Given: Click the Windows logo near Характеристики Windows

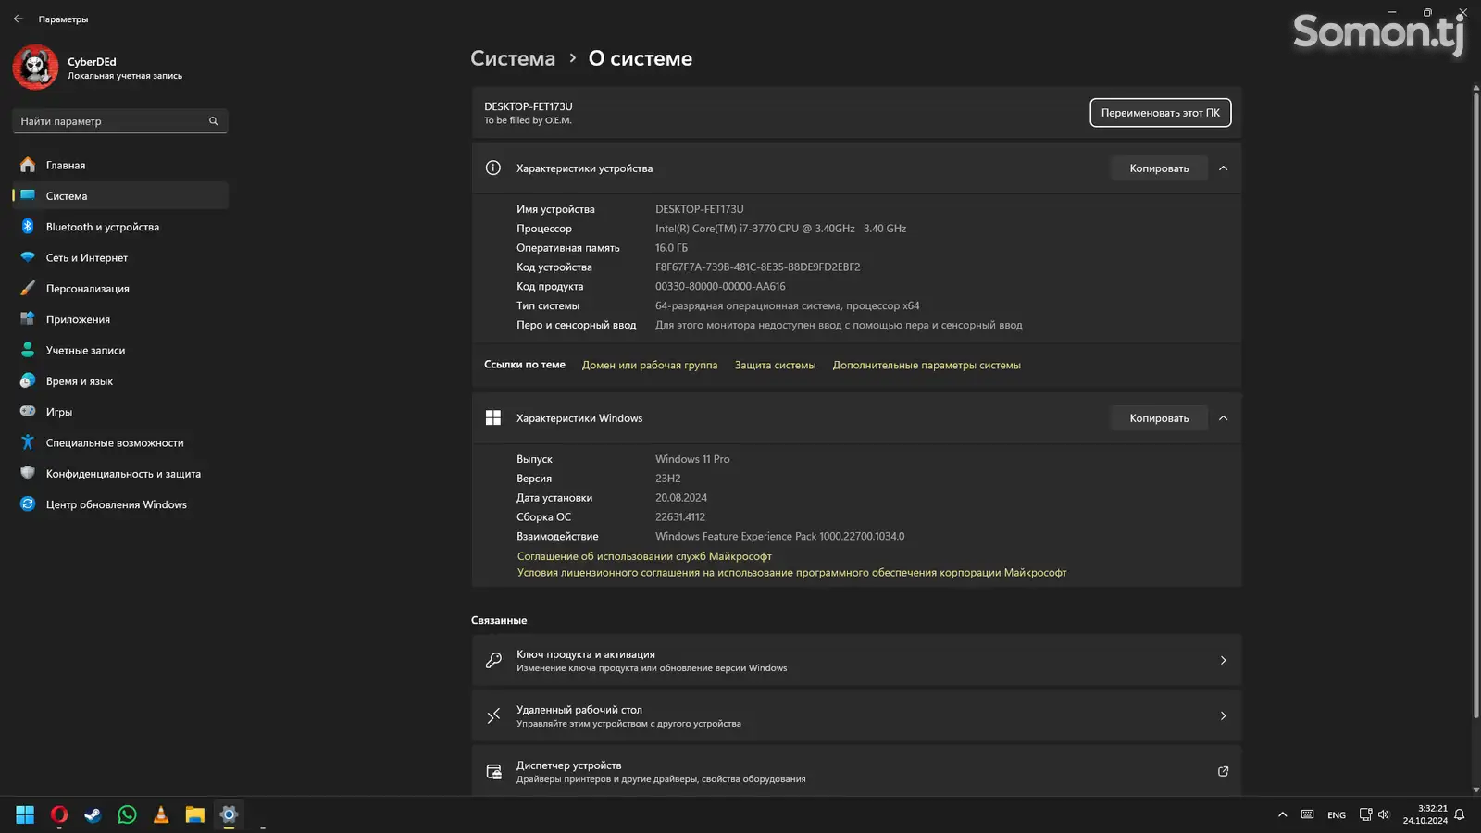Looking at the screenshot, I should 493,418.
